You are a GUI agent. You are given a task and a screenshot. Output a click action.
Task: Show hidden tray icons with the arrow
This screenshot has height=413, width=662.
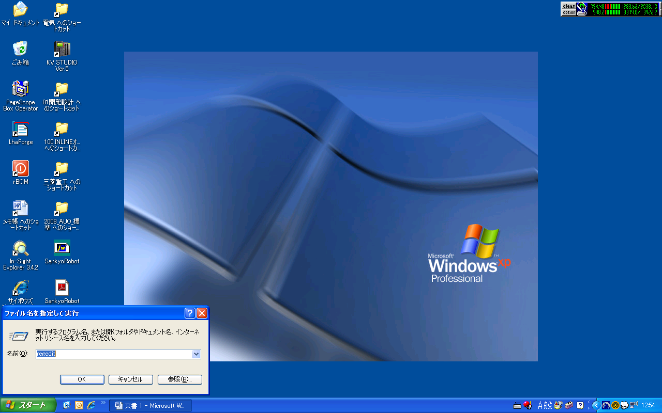(596, 405)
